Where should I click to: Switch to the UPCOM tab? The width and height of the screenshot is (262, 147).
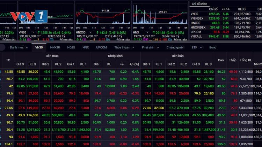pyautogui.click(x=101, y=47)
